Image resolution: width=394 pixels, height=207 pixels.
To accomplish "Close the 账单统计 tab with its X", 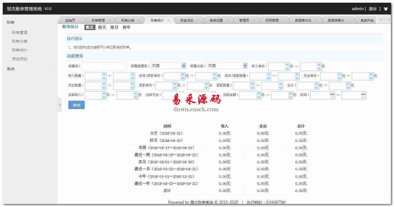I will (169, 20).
